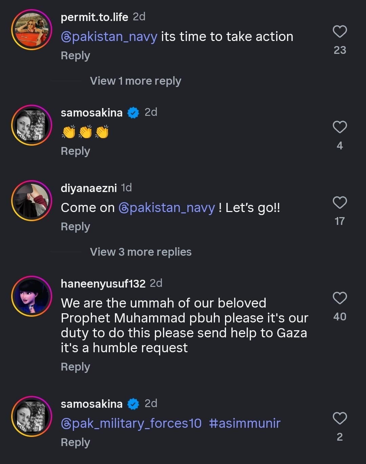Reply to samosakina's clapping emoji comment
Viewport: 366px width, 464px height.
tap(75, 151)
